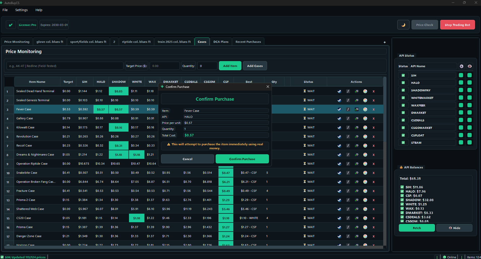Click the item name input field

pyautogui.click(x=65, y=66)
